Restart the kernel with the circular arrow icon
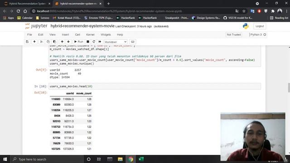Viewport: 290px width, 163px height. pos(94,42)
